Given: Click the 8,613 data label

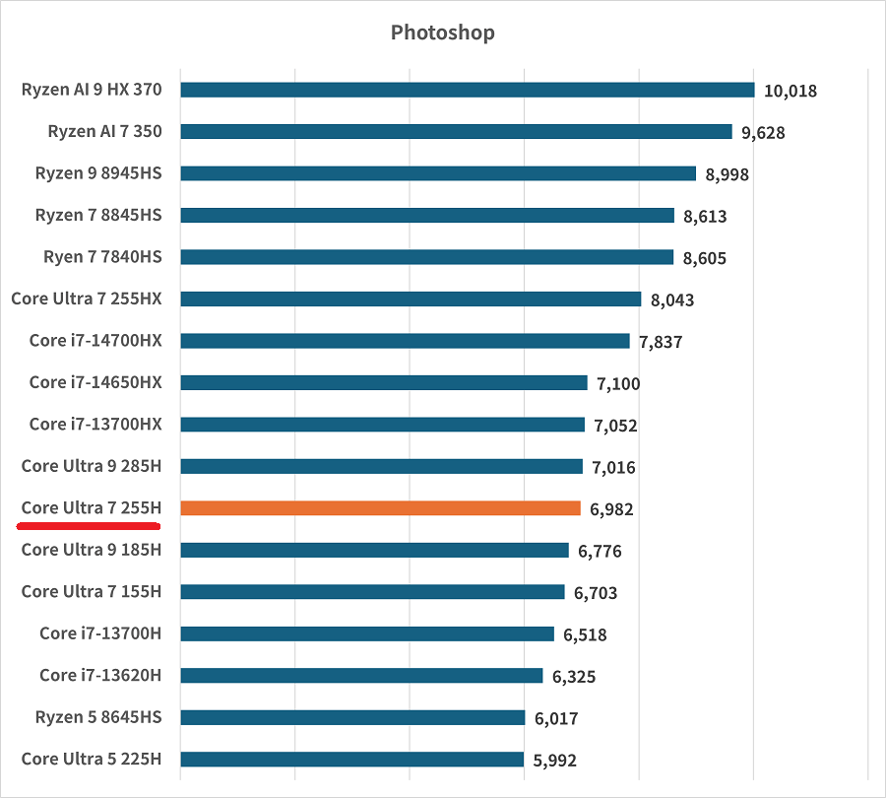Looking at the screenshot, I should 705,217.
